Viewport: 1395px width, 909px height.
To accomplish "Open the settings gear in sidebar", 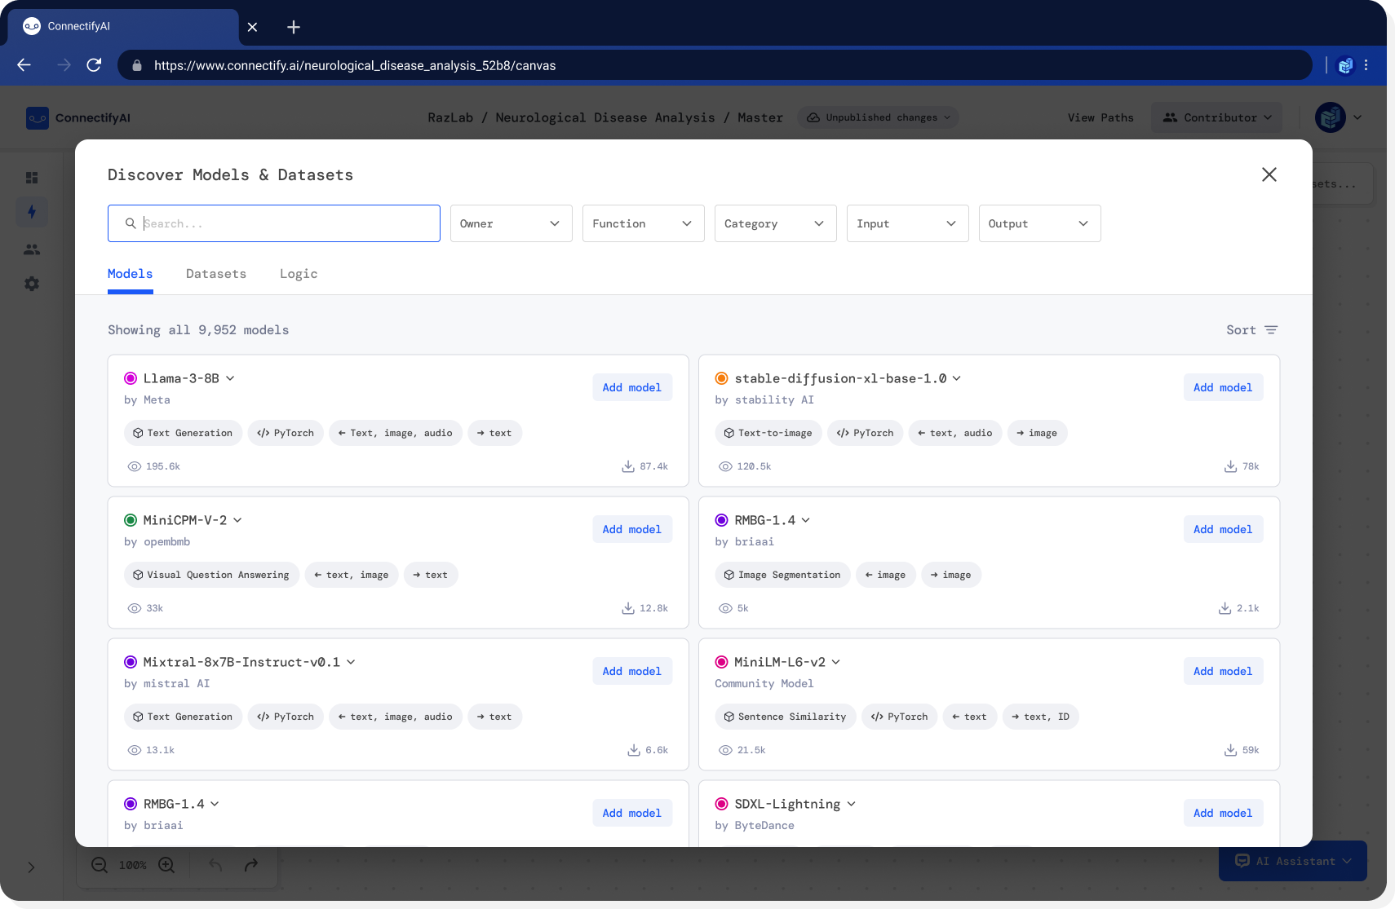I will [32, 284].
